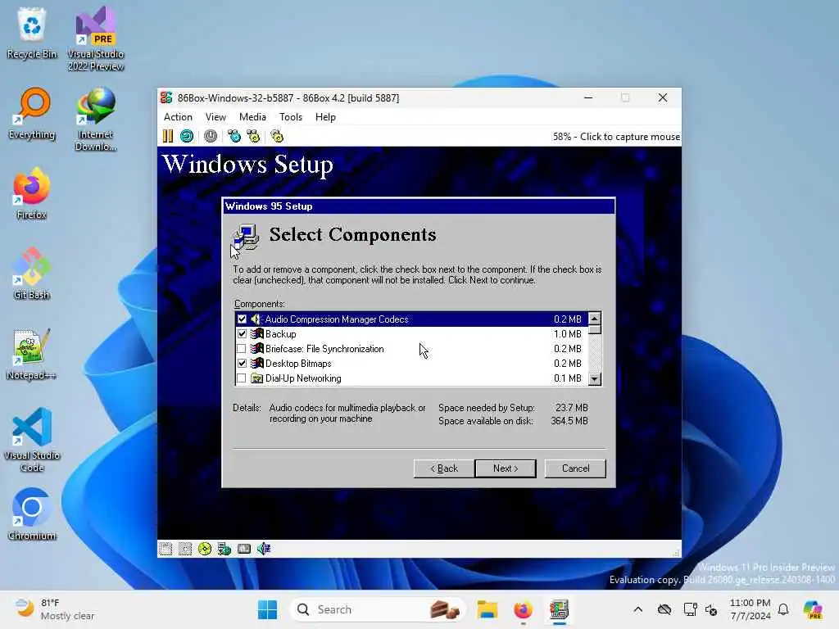
Task: Open Chromium desktop shortcut
Action: [32, 514]
